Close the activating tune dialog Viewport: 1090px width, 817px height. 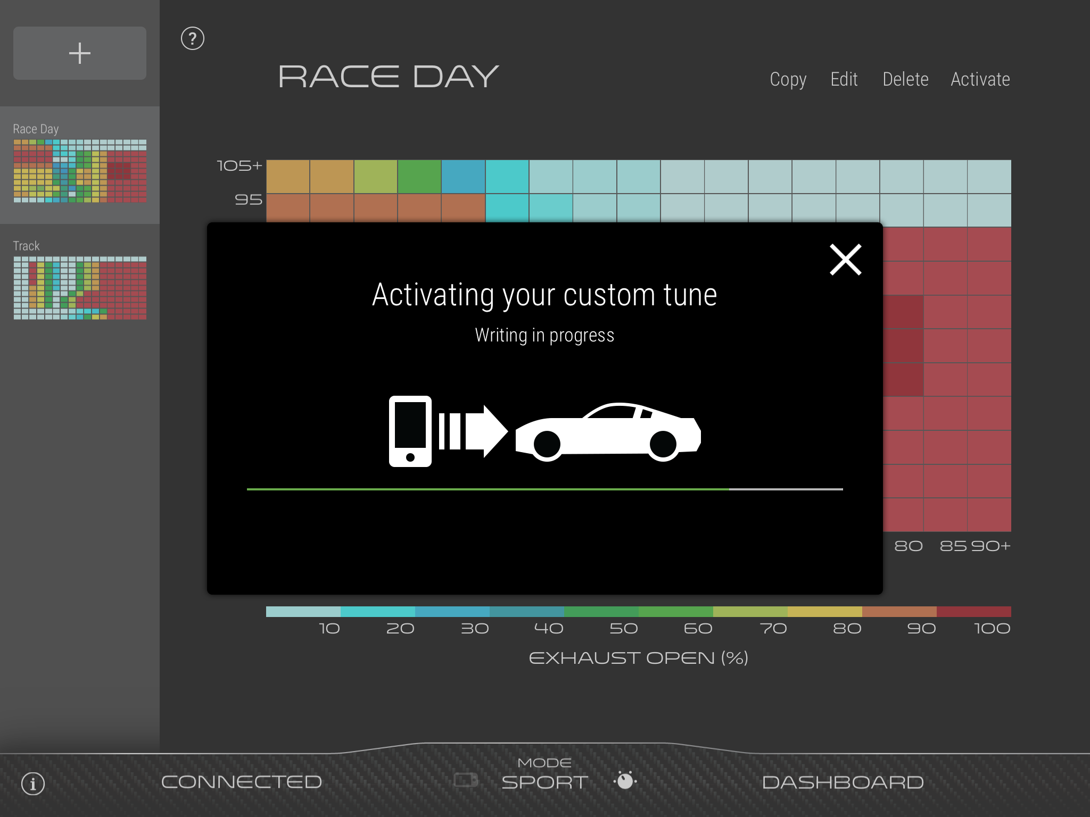click(845, 260)
